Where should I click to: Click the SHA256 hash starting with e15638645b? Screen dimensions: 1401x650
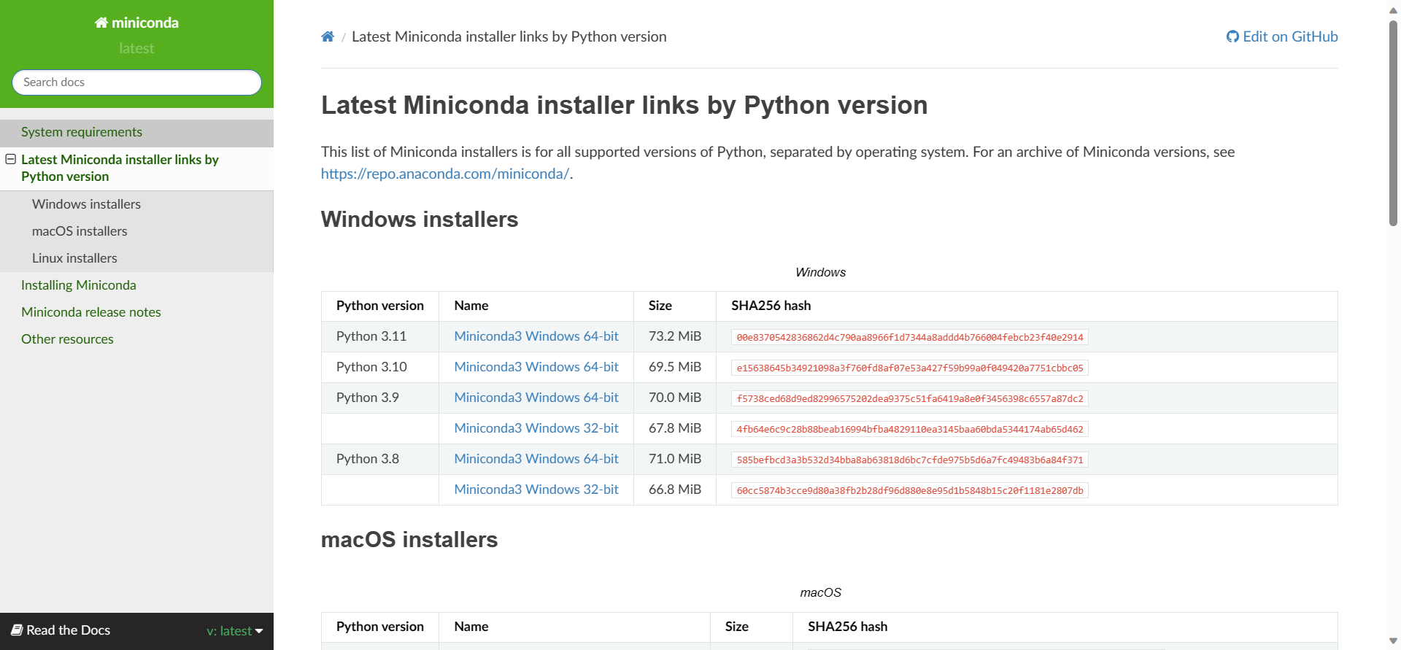(x=909, y=368)
